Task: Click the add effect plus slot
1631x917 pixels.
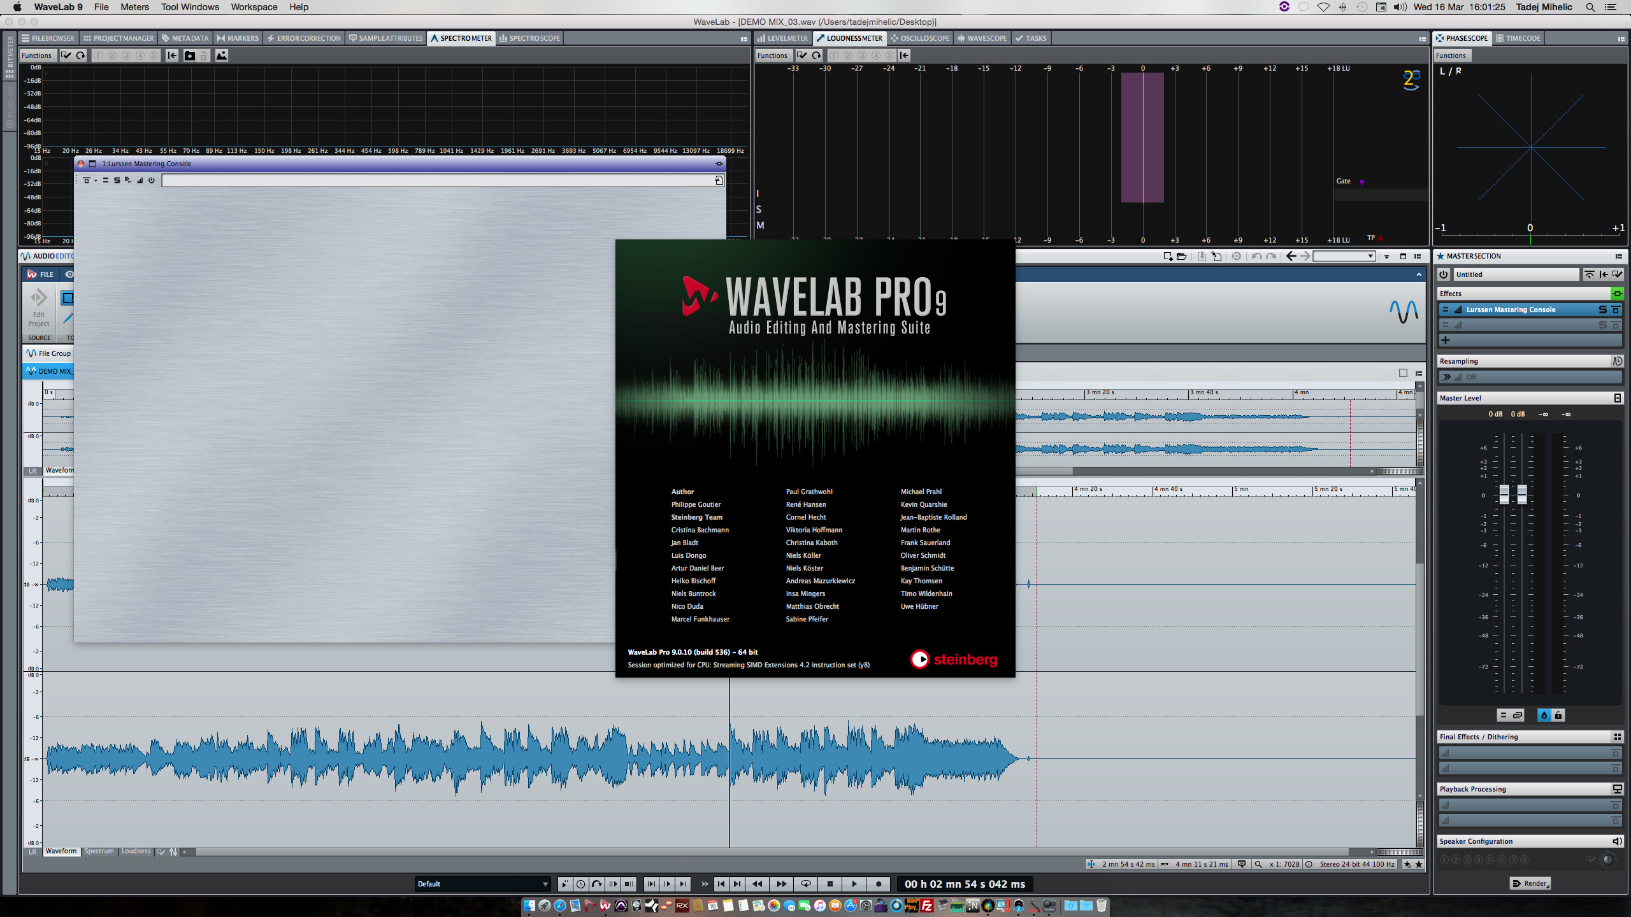Action: coord(1446,340)
